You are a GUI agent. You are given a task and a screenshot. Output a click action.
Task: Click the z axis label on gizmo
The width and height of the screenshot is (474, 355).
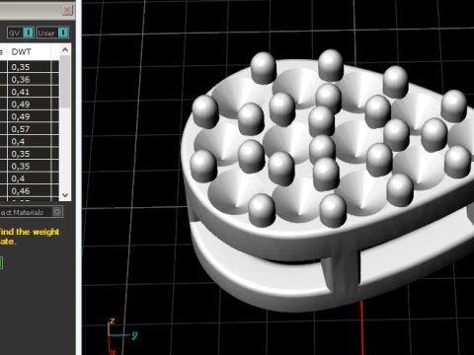click(x=113, y=320)
